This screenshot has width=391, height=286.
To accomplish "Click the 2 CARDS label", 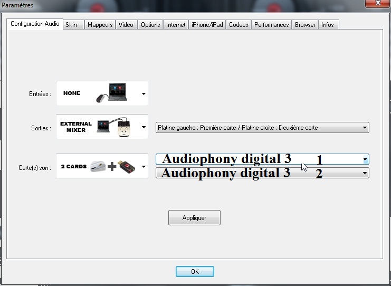I will tap(74, 166).
